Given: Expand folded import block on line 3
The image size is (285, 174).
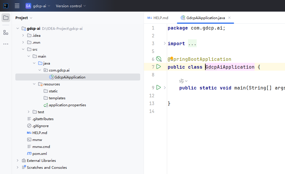Looking at the screenshot, I should [x=165, y=43].
